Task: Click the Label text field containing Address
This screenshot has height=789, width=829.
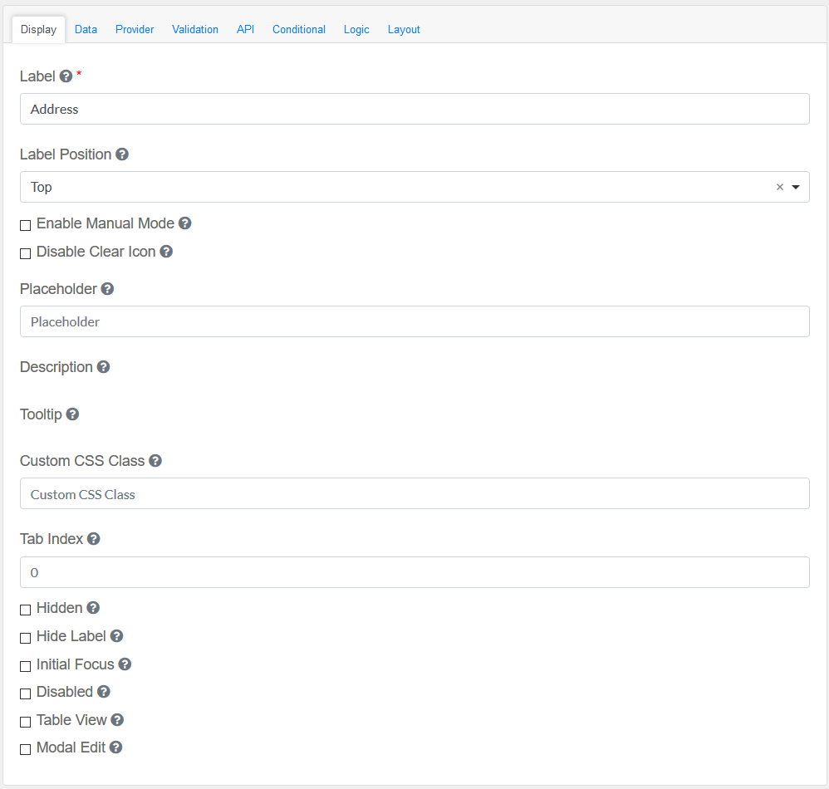Action: tap(414, 109)
